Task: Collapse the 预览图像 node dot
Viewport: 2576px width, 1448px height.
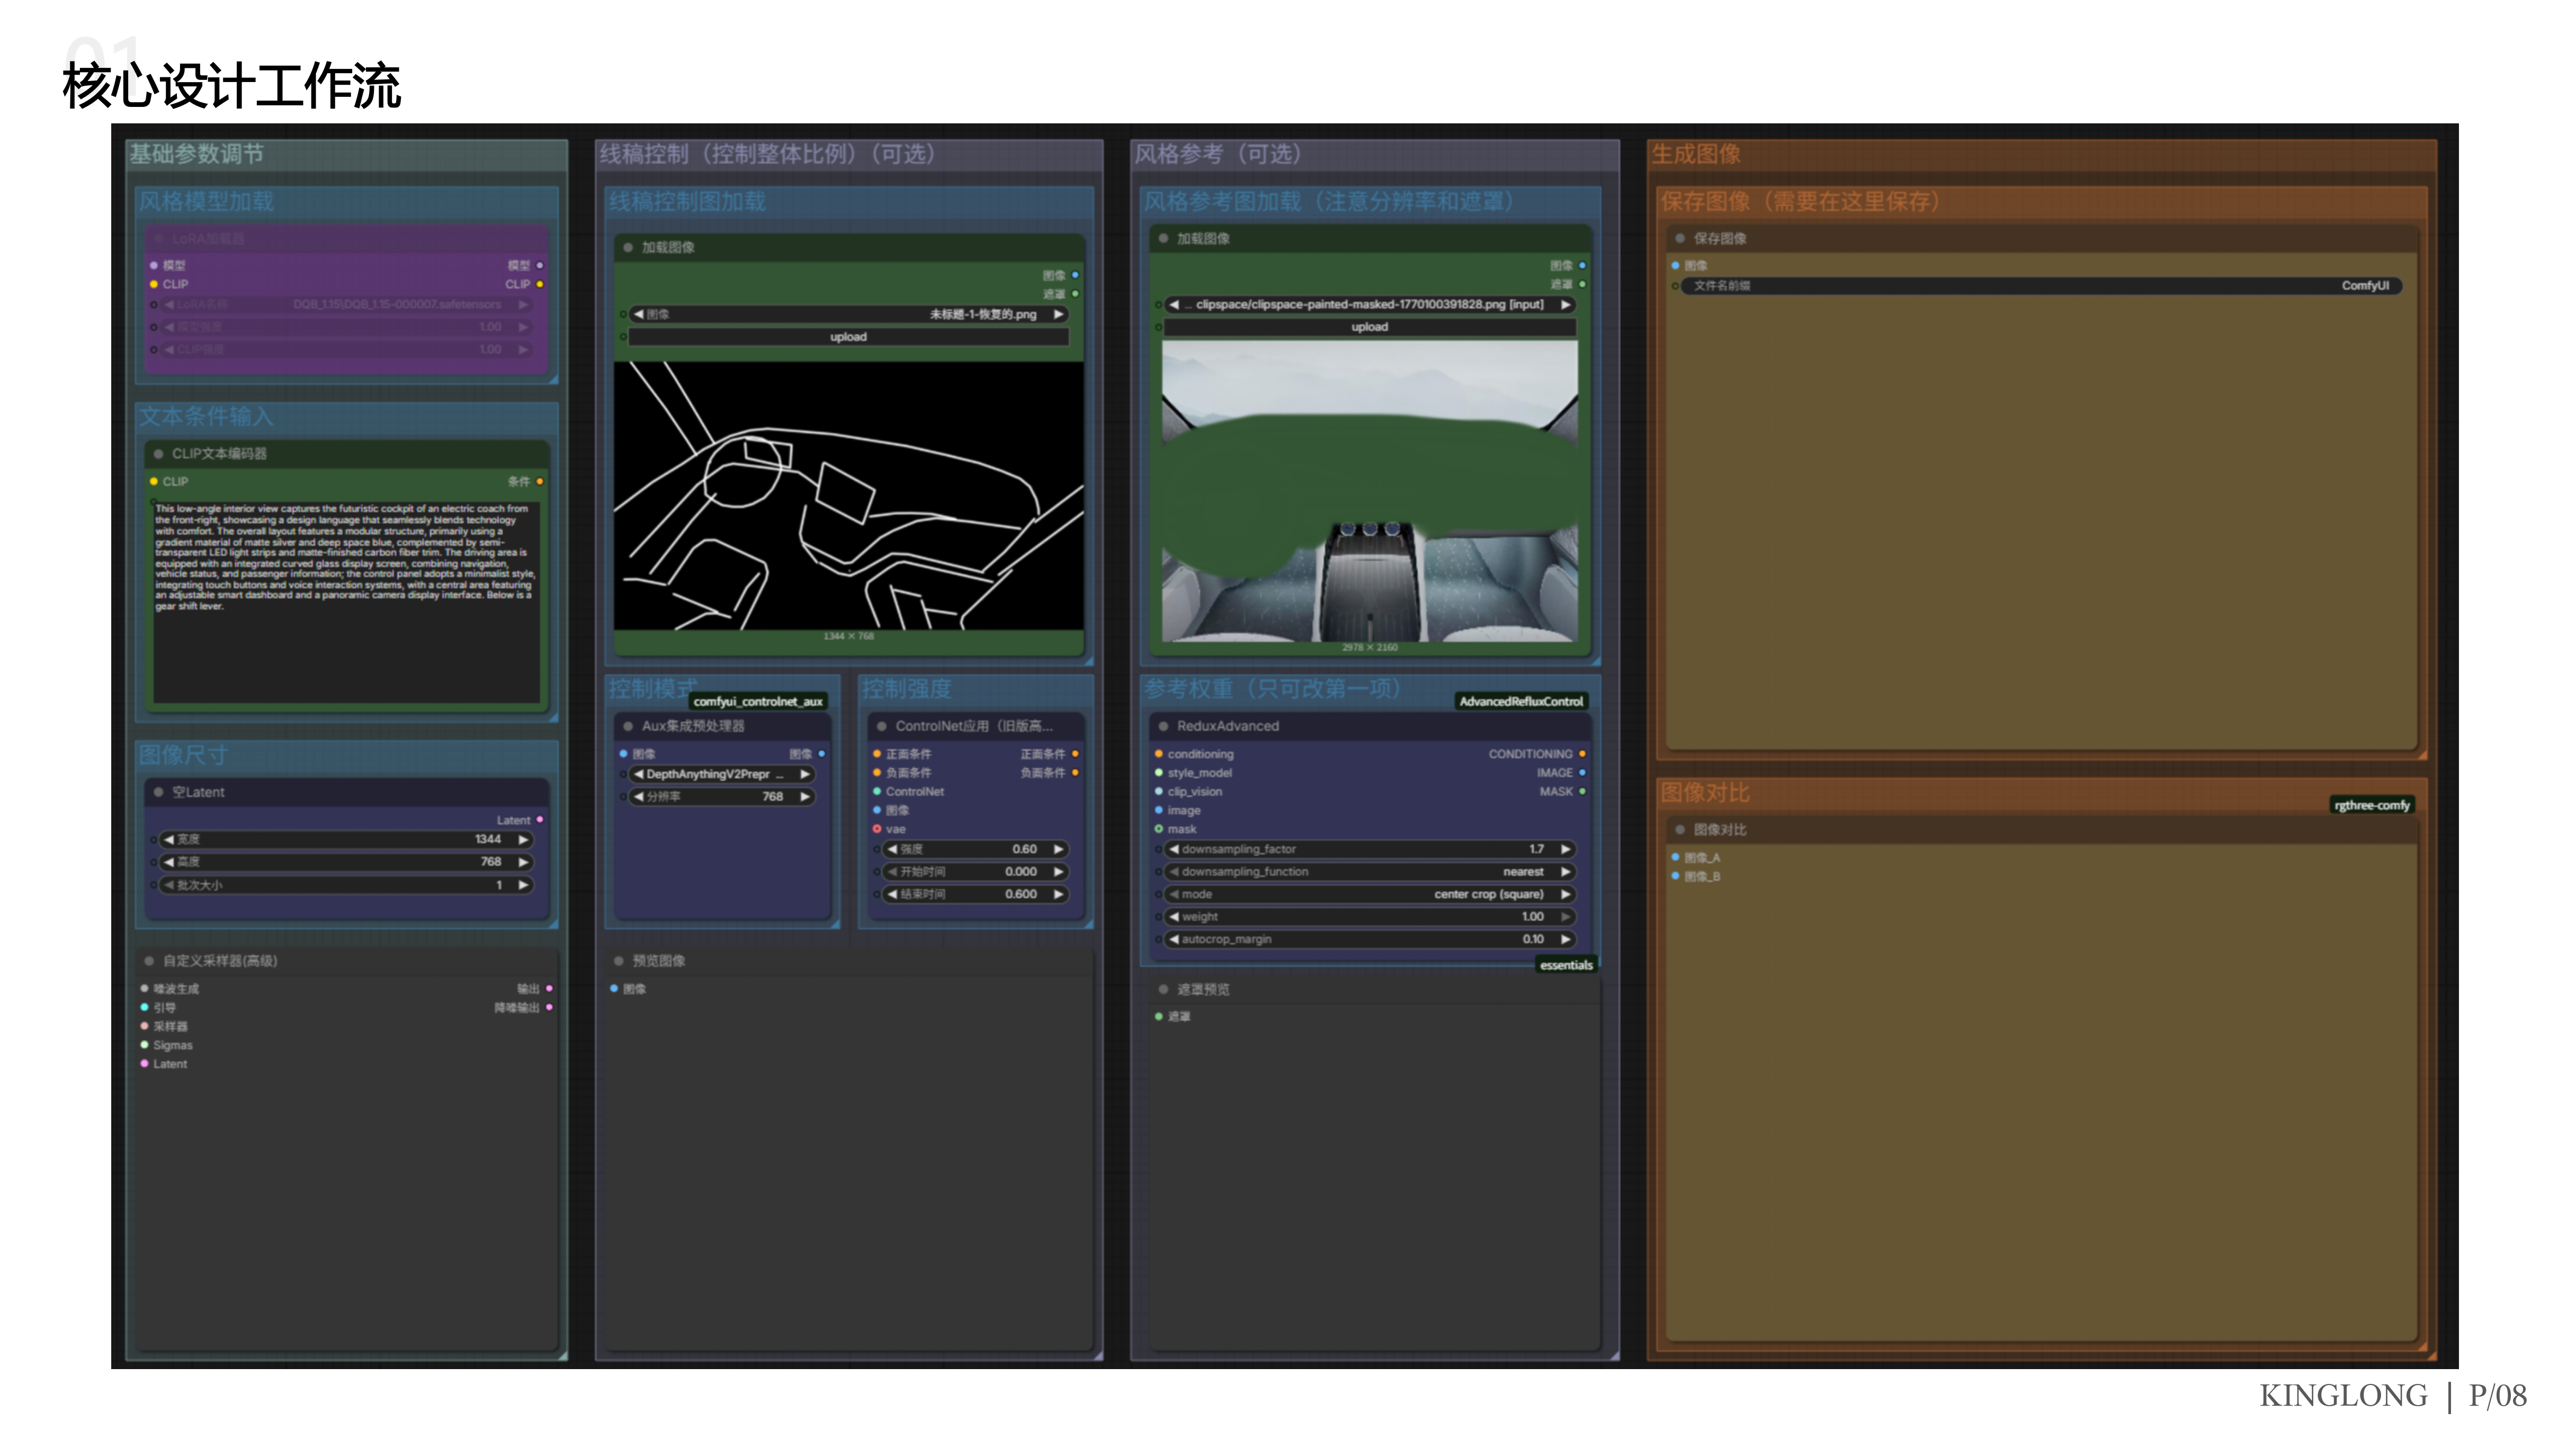Action: 619,961
